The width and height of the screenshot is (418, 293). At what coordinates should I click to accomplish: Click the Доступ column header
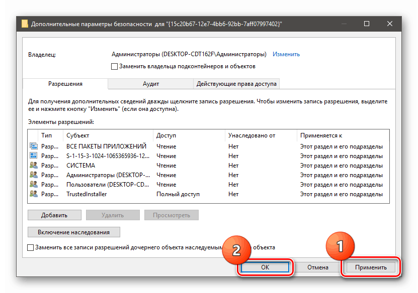189,135
